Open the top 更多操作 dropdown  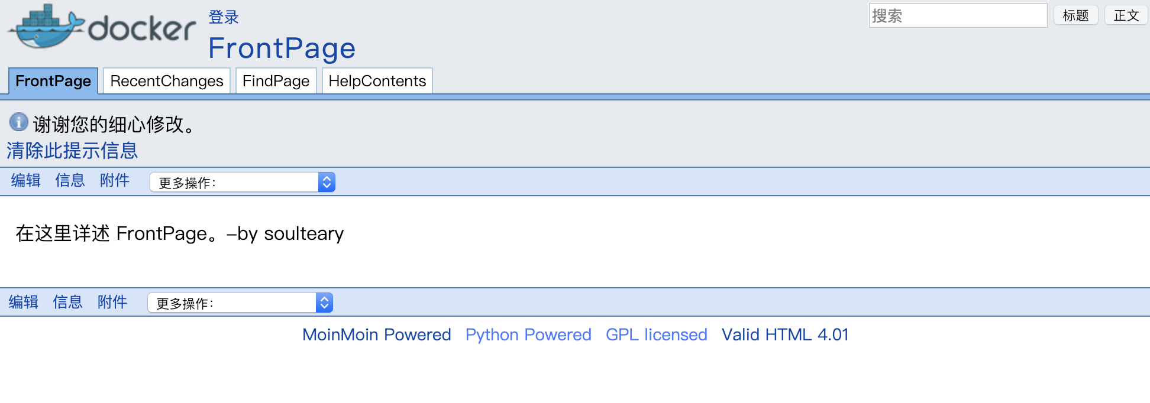(243, 182)
